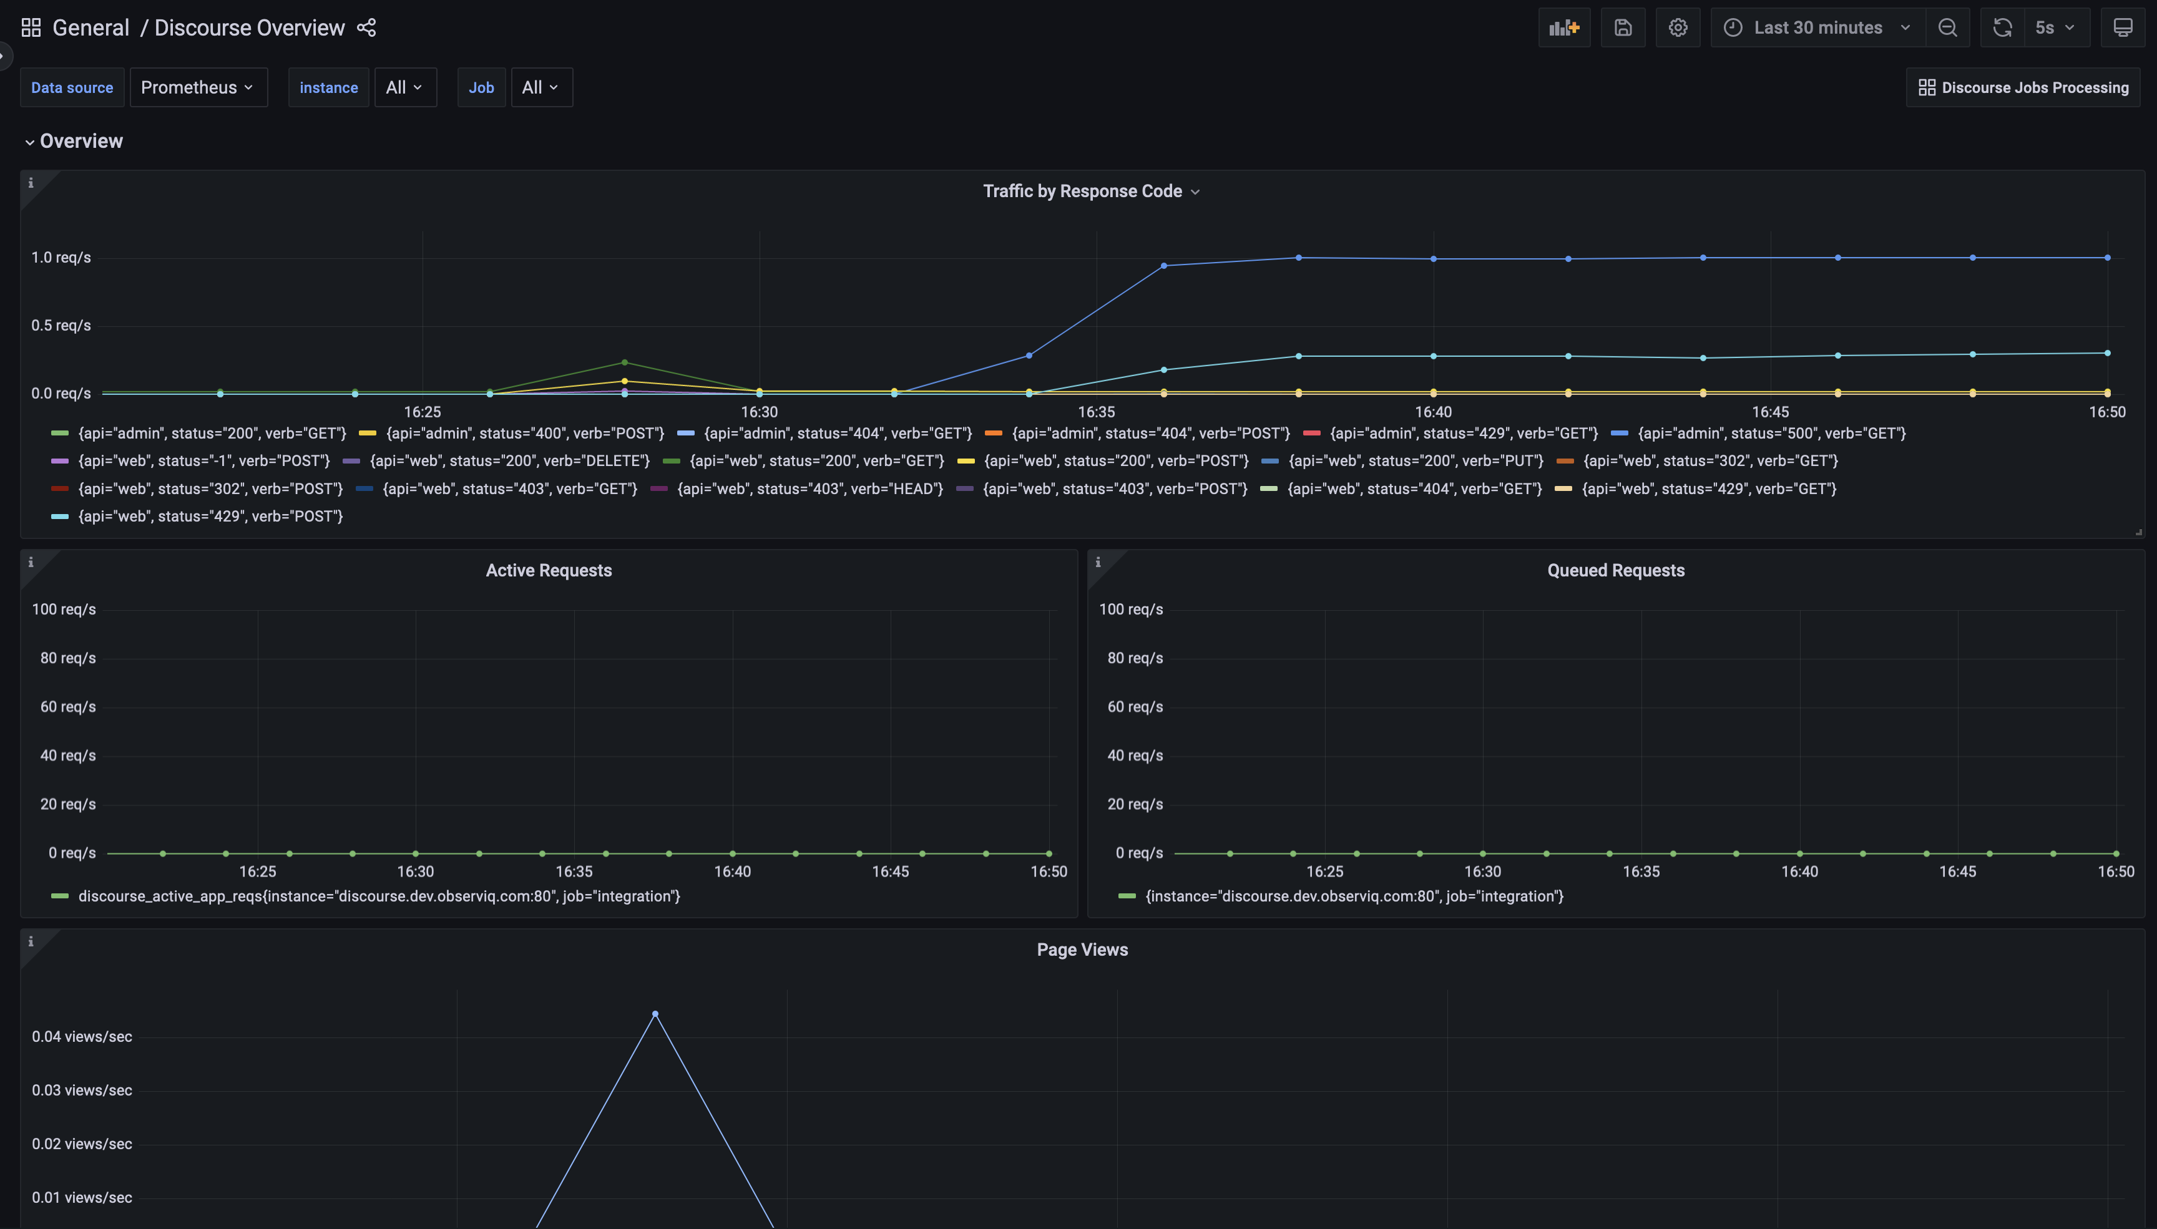Open the Discourse Jobs Processing dashboard
Image resolution: width=2157 pixels, height=1229 pixels.
tap(2023, 87)
